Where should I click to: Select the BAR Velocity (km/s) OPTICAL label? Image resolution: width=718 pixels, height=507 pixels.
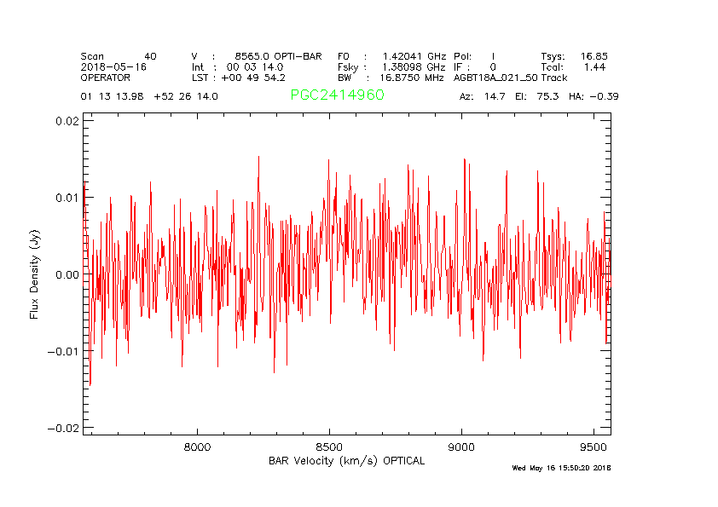346,461
